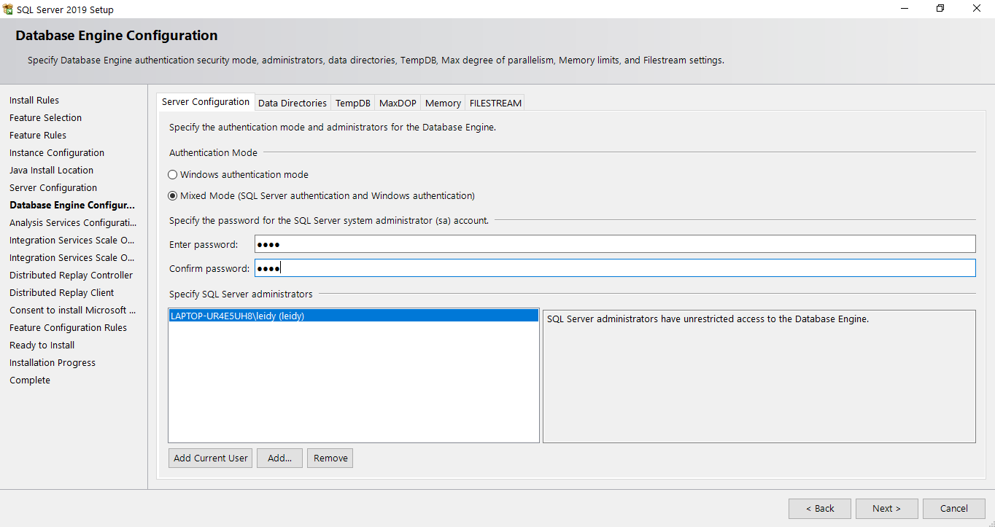Image resolution: width=995 pixels, height=527 pixels.
Task: Click the SQL Server Setup title bar icon
Action: pyautogui.click(x=8, y=9)
